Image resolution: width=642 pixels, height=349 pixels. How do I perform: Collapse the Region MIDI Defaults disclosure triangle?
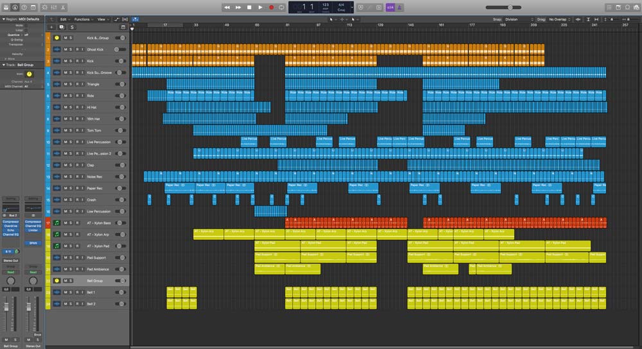(3, 19)
